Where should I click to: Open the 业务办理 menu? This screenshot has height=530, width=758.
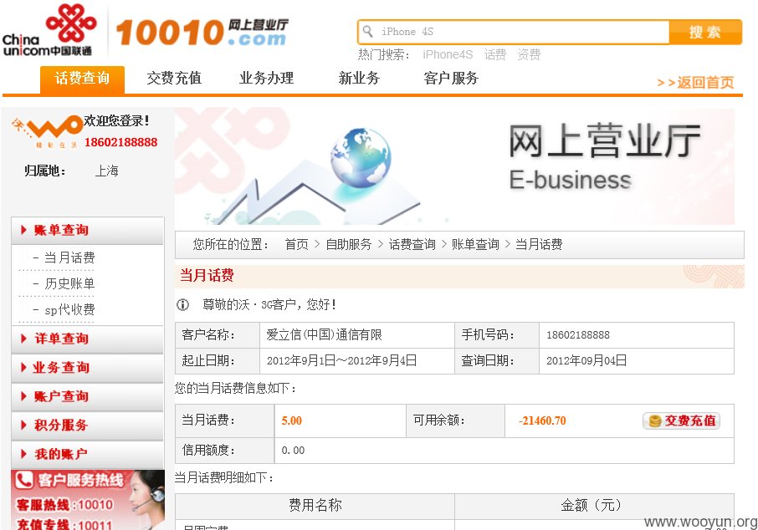(x=266, y=79)
